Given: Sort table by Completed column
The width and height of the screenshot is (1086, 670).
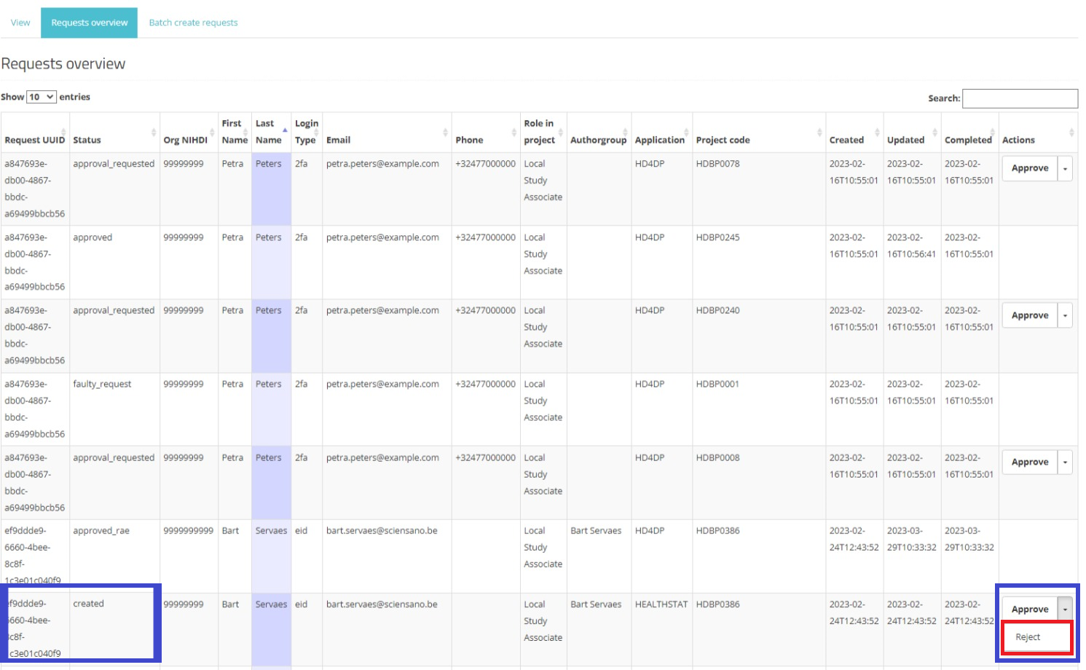Looking at the screenshot, I should pos(969,140).
